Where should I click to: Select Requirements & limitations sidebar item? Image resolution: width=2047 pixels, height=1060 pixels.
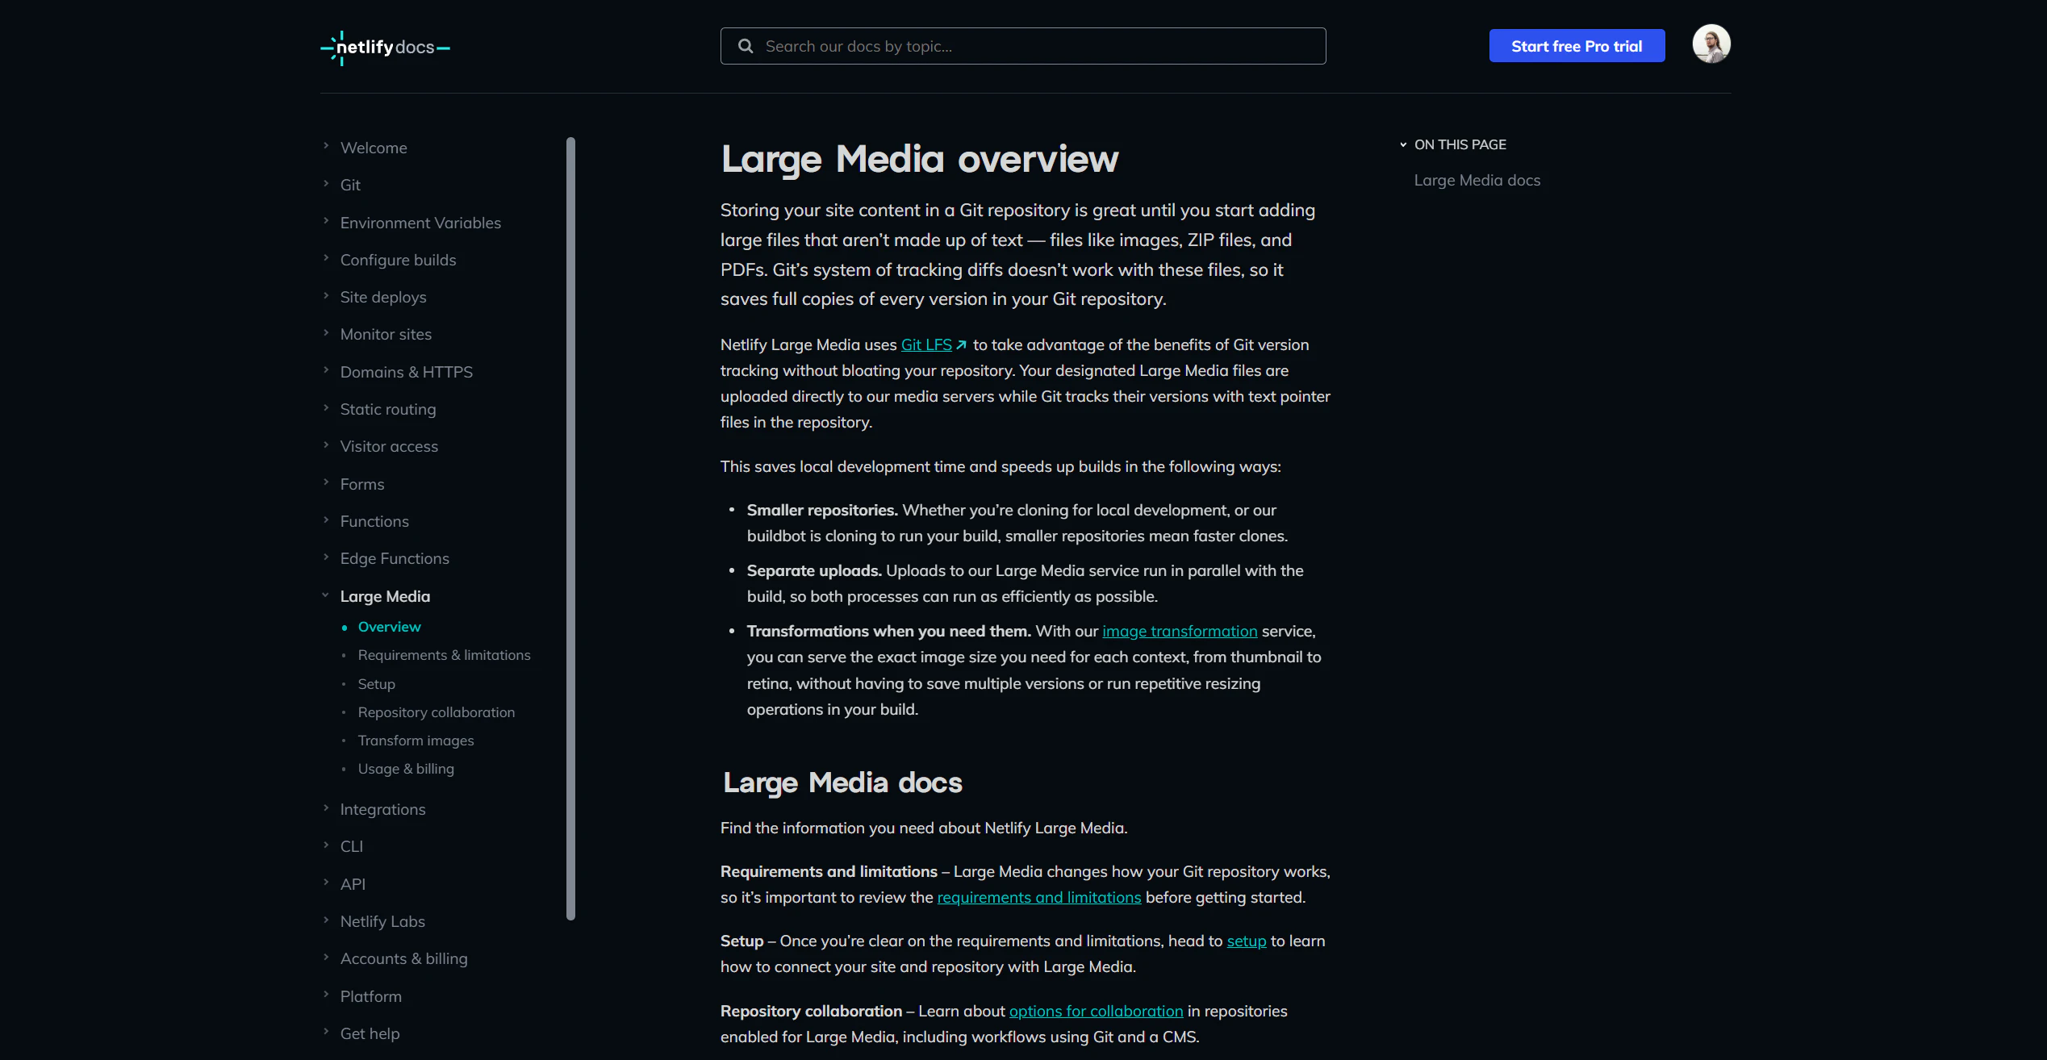point(444,655)
